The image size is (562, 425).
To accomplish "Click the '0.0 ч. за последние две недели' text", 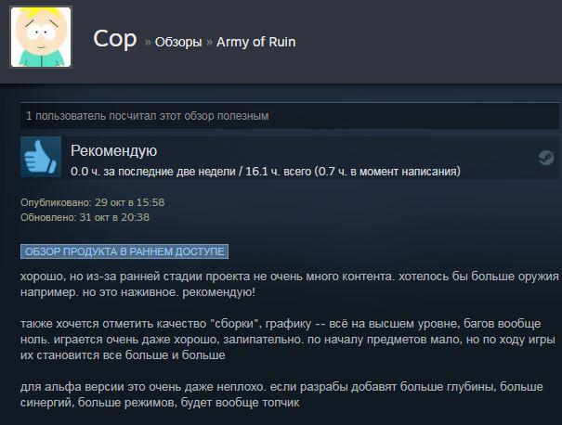I will pyautogui.click(x=153, y=172).
